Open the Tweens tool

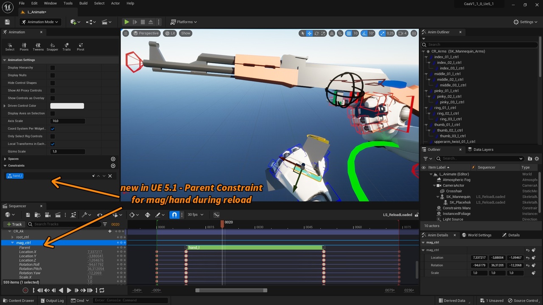pos(38,46)
